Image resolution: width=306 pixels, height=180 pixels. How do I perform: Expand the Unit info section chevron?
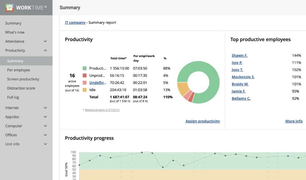(x=45, y=144)
